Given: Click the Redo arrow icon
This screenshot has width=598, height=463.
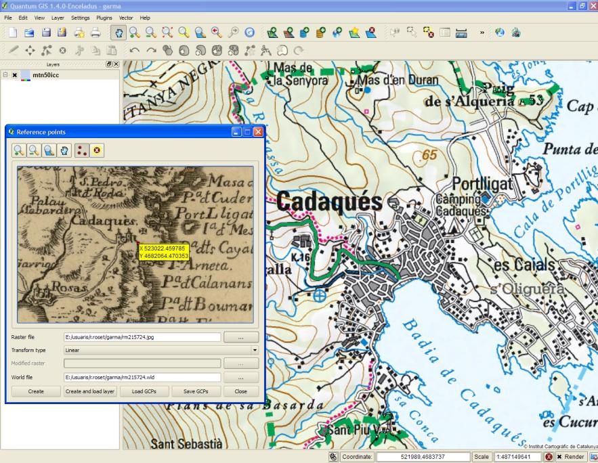Looking at the screenshot, I should click(152, 50).
